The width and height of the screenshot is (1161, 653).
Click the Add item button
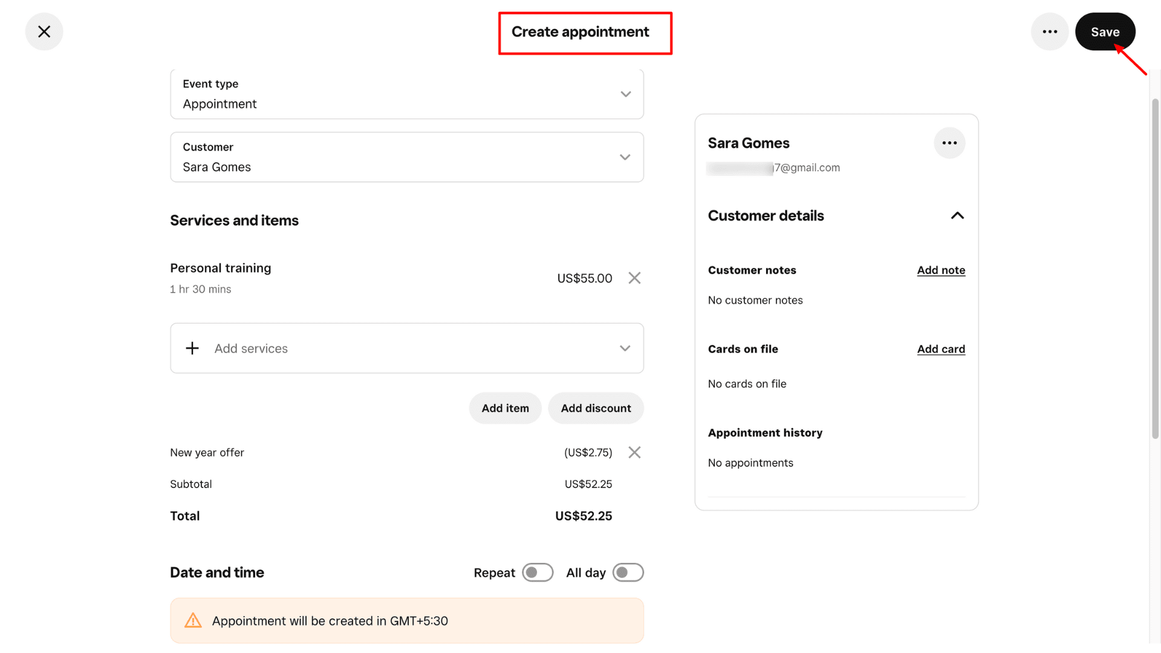point(505,408)
